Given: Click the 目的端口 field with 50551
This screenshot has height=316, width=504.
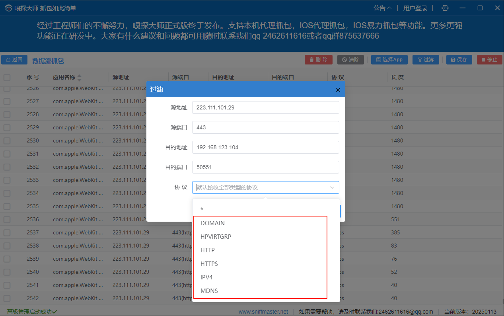Looking at the screenshot, I should (265, 167).
